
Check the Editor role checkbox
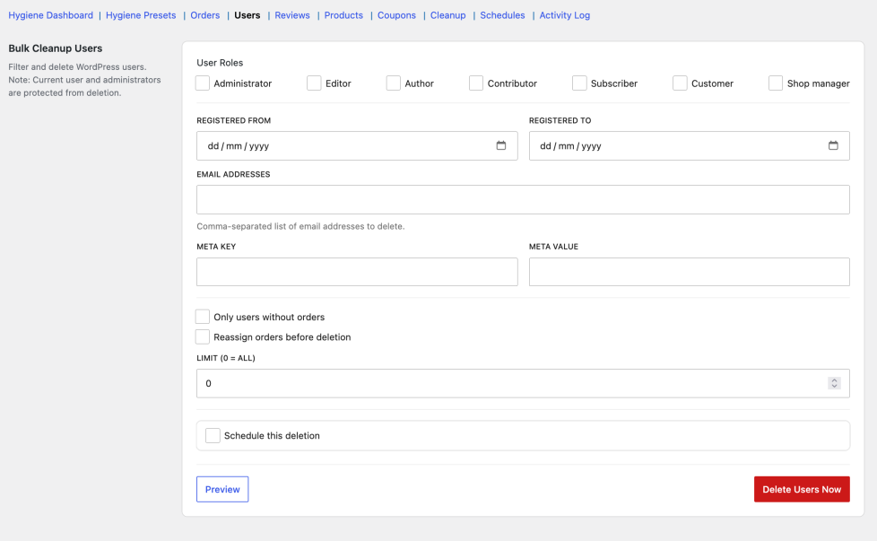point(315,83)
